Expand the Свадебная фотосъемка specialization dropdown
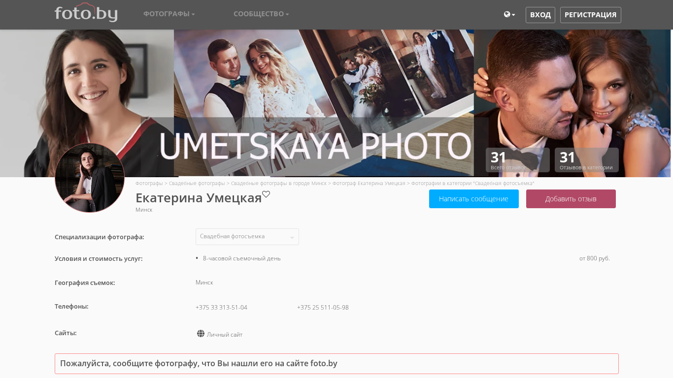The width and height of the screenshot is (673, 378). pyautogui.click(x=247, y=237)
